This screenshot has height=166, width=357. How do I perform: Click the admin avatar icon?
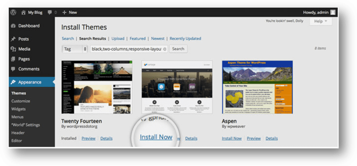click(333, 12)
